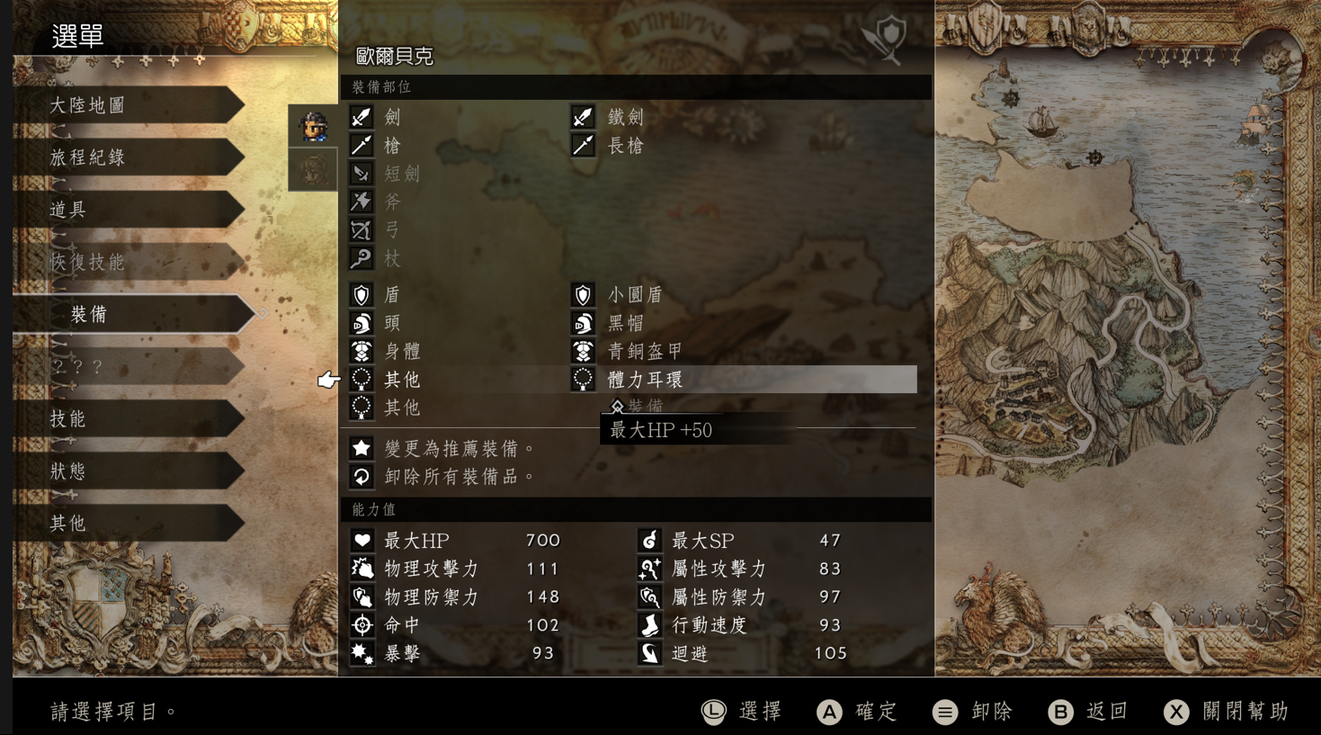This screenshot has height=735, width=1321.
Task: Click the star icon for recommended equipment
Action: click(x=361, y=448)
